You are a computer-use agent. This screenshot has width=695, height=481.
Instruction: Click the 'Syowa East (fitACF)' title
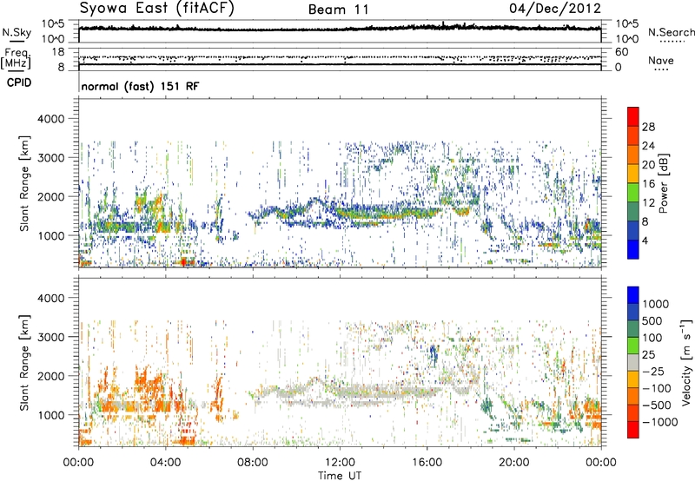[156, 8]
